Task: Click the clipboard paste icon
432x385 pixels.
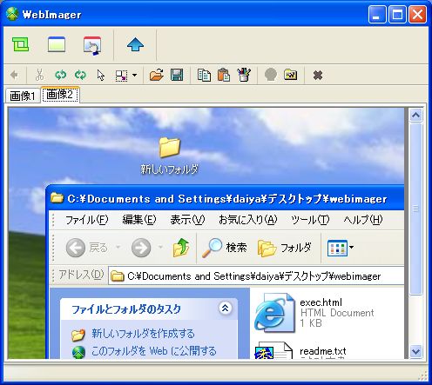Action: (x=224, y=75)
